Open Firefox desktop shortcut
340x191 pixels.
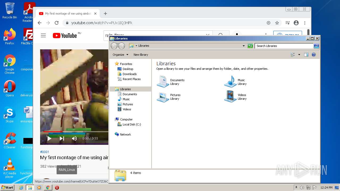(x=10, y=37)
